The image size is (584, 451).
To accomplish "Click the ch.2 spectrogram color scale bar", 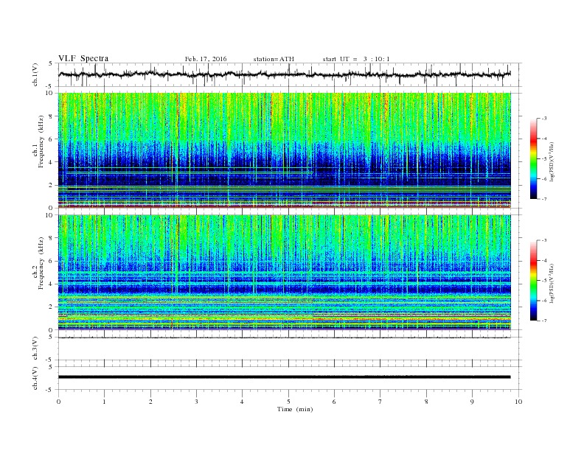I will [x=533, y=280].
